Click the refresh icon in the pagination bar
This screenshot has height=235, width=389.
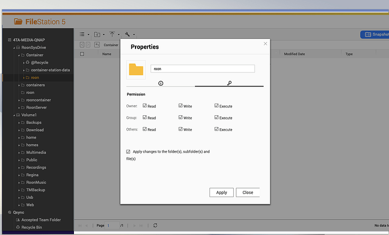point(155,225)
